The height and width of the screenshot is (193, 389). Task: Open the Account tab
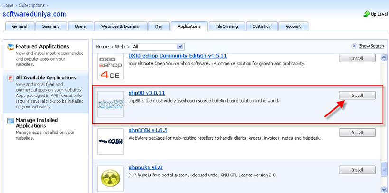(293, 26)
